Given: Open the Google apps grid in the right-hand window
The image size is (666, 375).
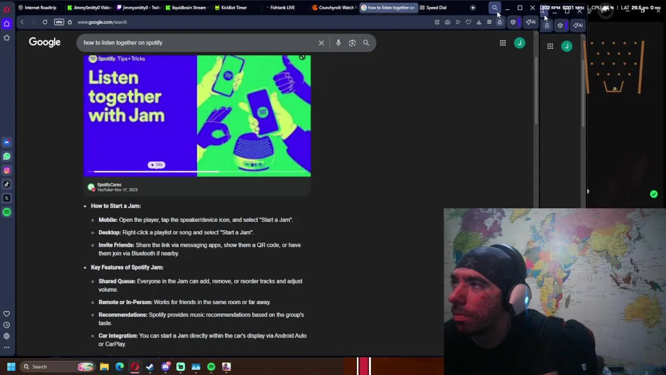Looking at the screenshot, I should [550, 46].
